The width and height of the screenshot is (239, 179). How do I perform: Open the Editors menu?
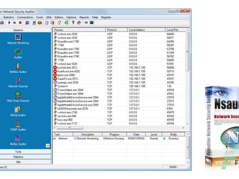pos(59,17)
